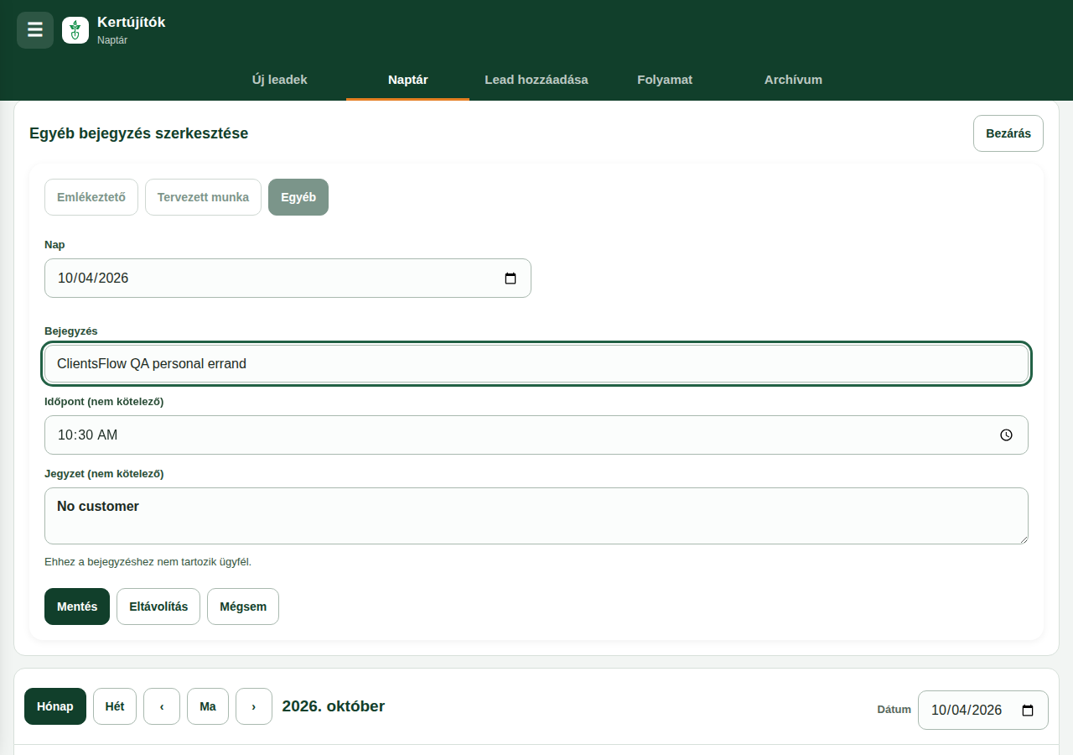Open the Naptár tab

(408, 80)
